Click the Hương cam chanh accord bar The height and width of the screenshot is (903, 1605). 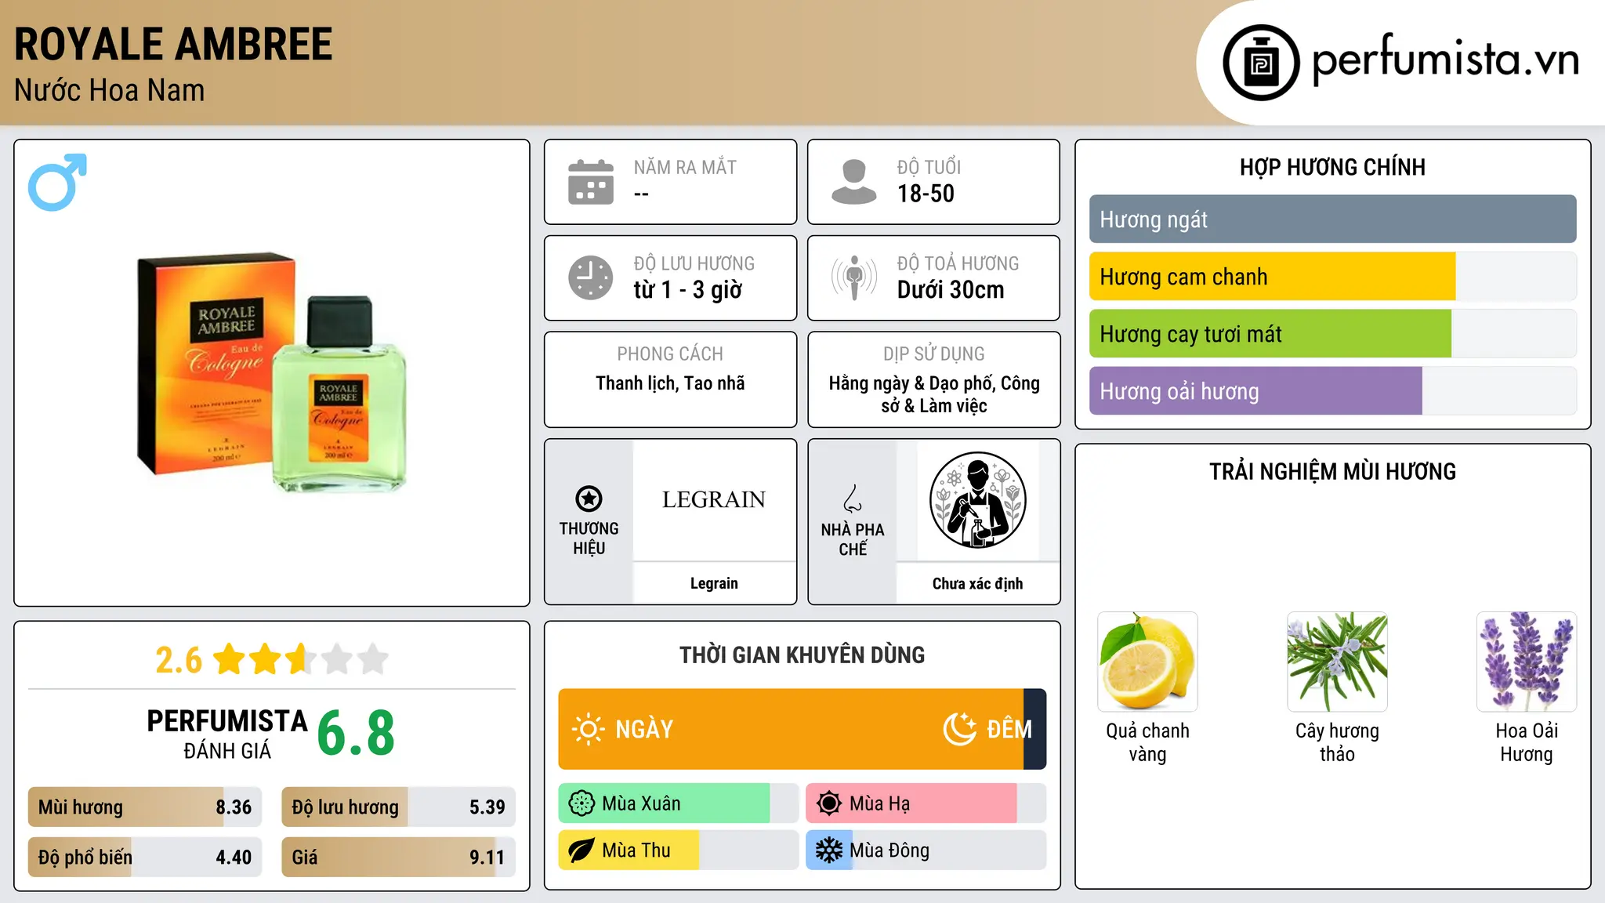coord(1332,276)
